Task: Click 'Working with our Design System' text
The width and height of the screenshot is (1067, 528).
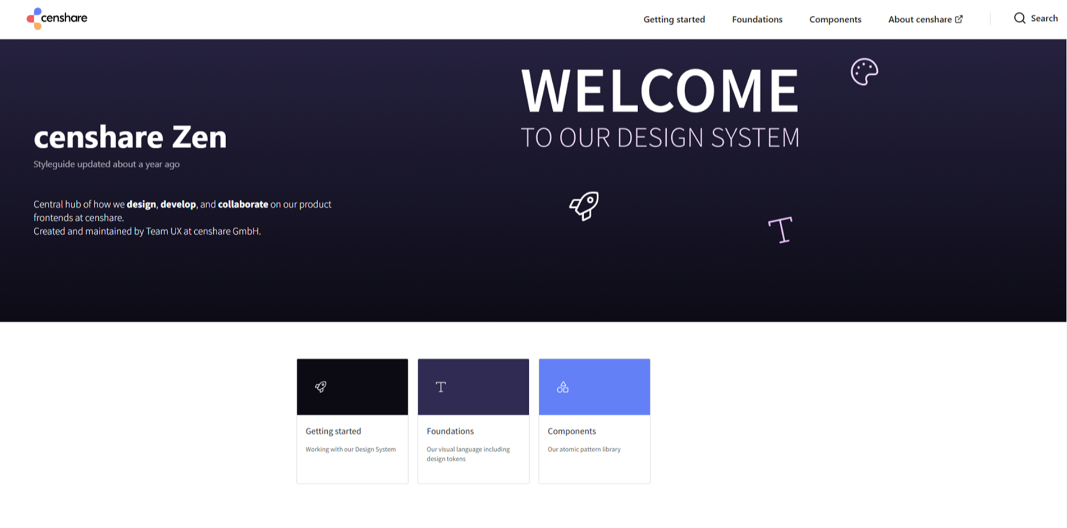Action: point(350,449)
